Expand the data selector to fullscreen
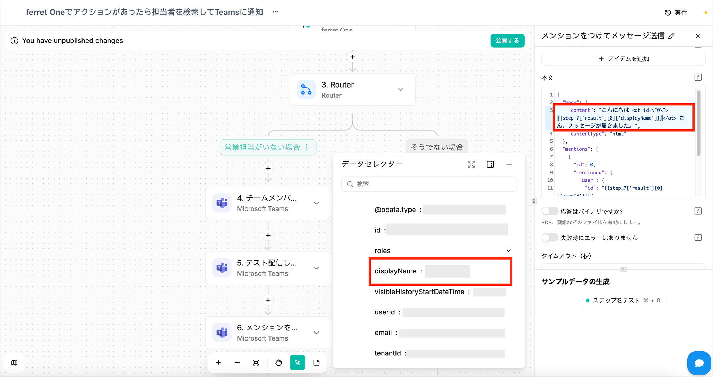Viewport: 713px width, 377px height. point(471,164)
